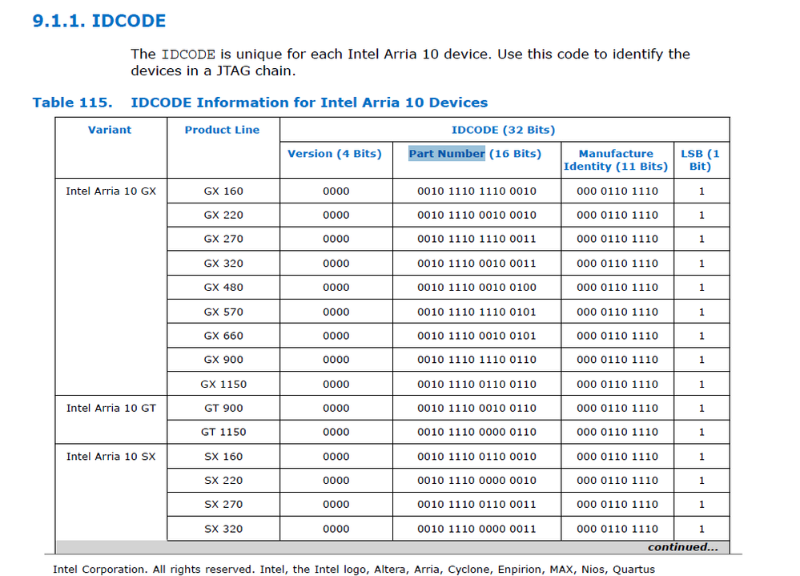Click the title 'IDCODE Information for Intel Arria 10 Devices'
This screenshot has width=800, height=576.
pos(309,103)
